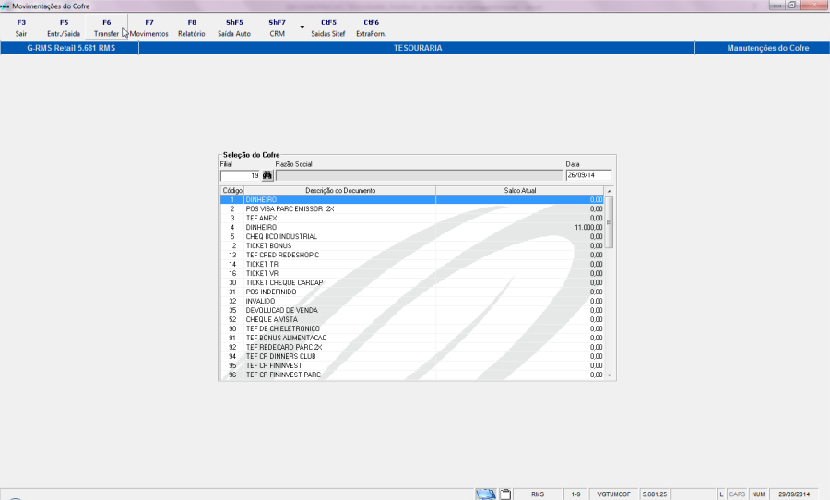
Task: Click the Razão Social field
Action: pos(420,175)
